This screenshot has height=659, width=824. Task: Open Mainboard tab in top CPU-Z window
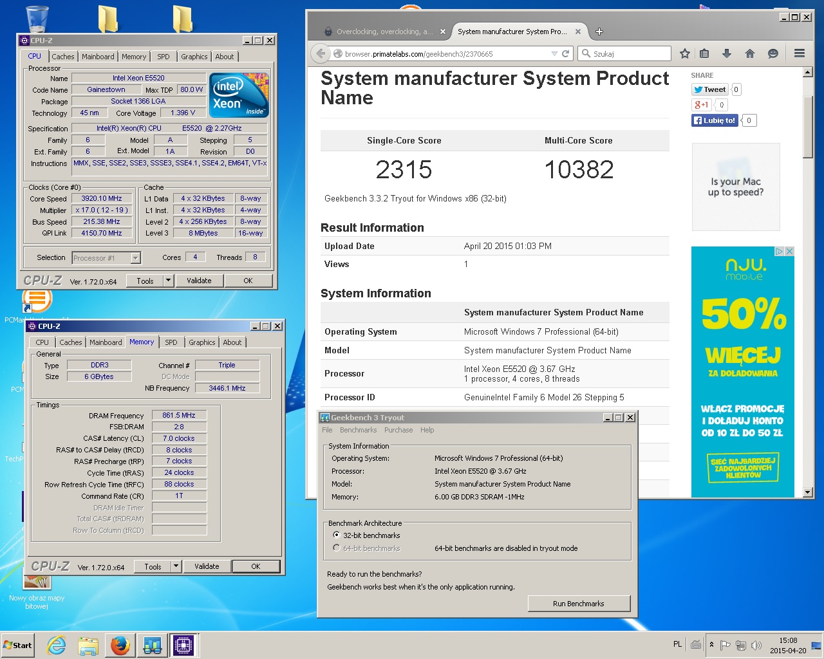click(x=98, y=57)
